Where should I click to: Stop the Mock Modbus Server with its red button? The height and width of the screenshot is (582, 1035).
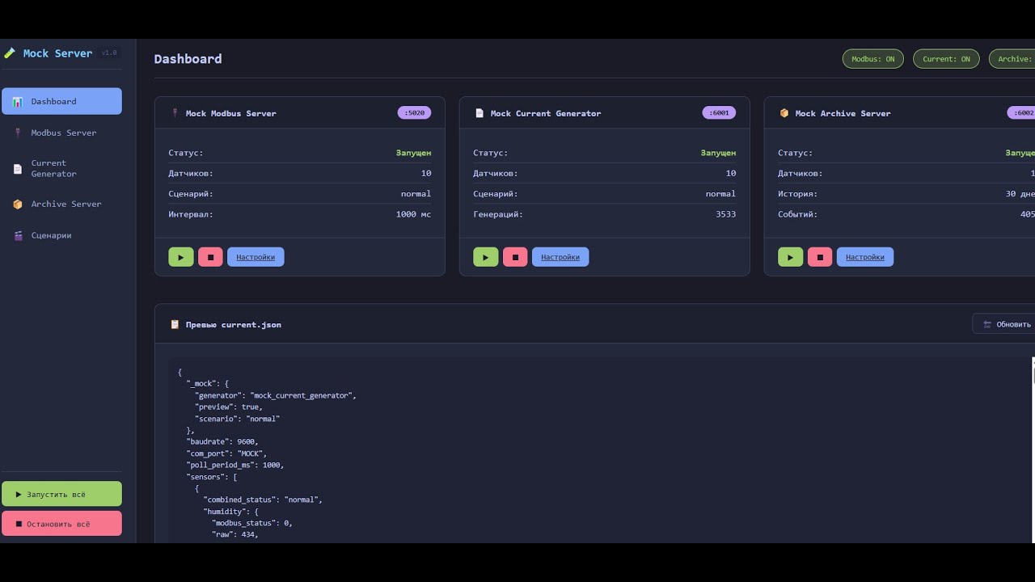point(210,257)
